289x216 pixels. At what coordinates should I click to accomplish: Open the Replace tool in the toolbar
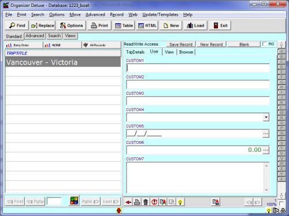[x=43, y=25]
